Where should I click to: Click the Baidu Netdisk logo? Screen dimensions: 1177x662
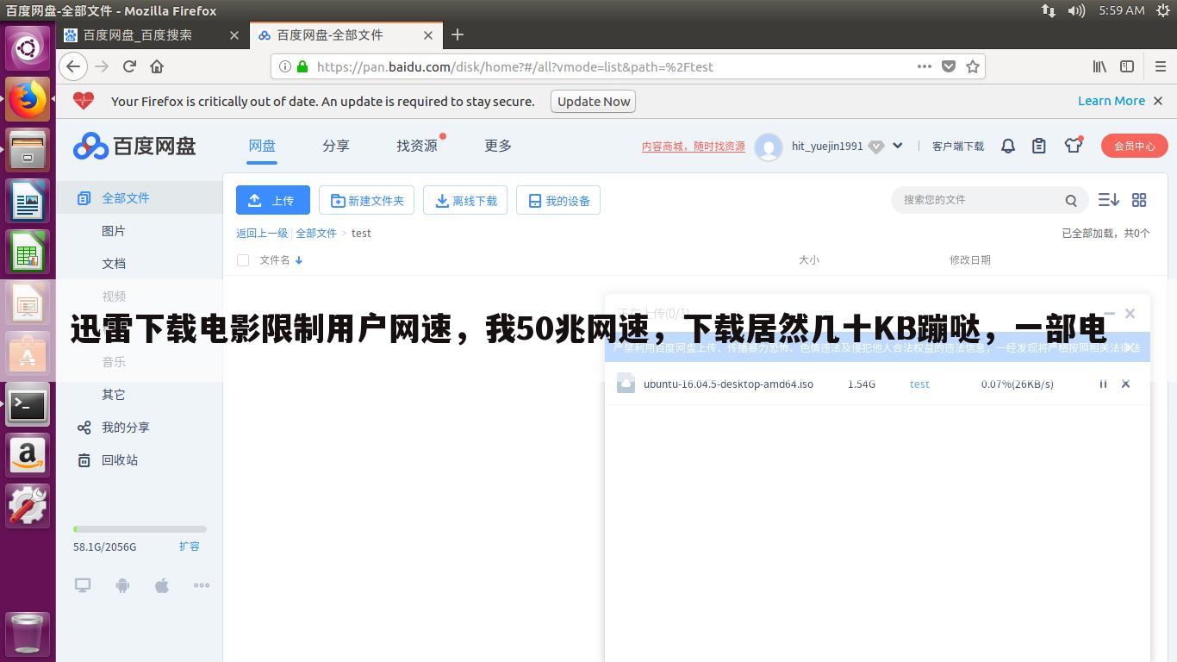point(134,147)
